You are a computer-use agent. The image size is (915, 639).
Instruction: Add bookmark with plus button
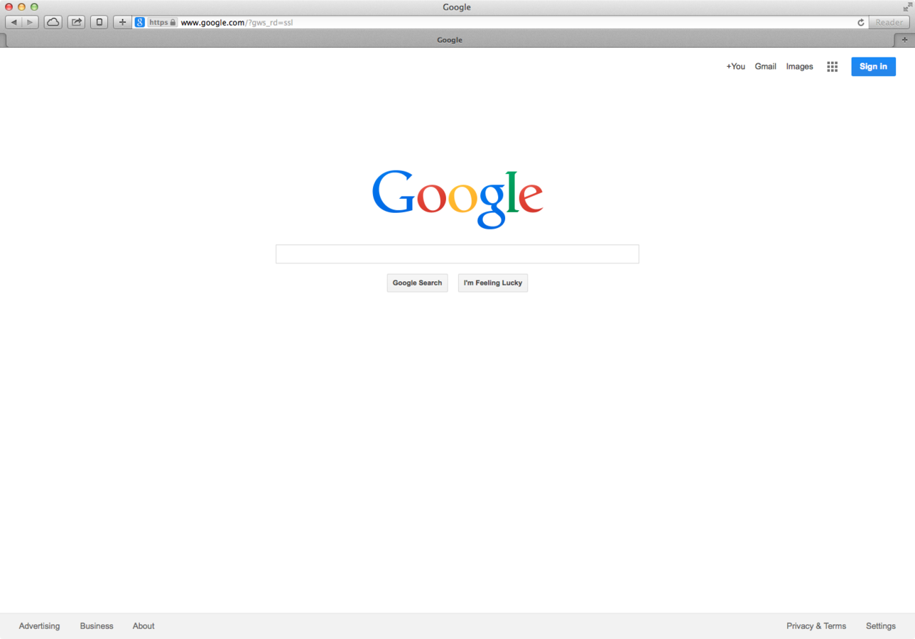click(122, 22)
